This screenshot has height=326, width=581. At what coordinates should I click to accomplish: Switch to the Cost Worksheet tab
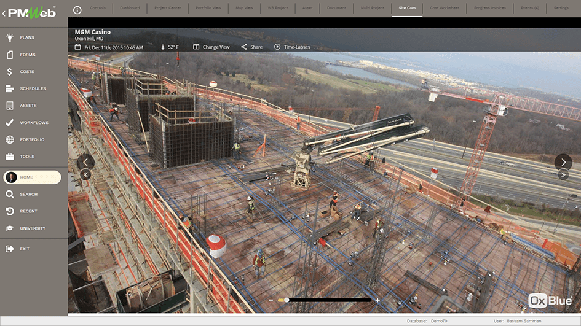[445, 8]
